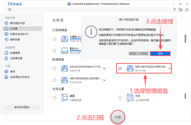Image resolution: width=191 pixels, height=125 pixels.
Task: Click the EasyRecovery title bar app icon
Action: 69,4
